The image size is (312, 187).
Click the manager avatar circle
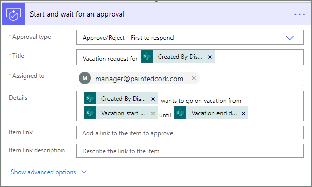coord(85,78)
